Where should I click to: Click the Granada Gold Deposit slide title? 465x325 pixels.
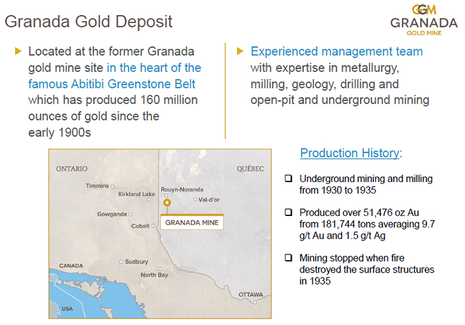tap(89, 21)
